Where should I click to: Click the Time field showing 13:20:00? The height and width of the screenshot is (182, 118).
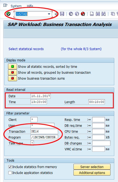pyautogui.click(x=39, y=102)
